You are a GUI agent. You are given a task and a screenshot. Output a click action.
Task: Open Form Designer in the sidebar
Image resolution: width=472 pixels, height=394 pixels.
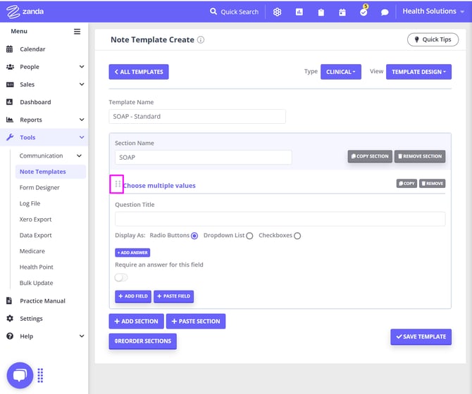pos(39,188)
